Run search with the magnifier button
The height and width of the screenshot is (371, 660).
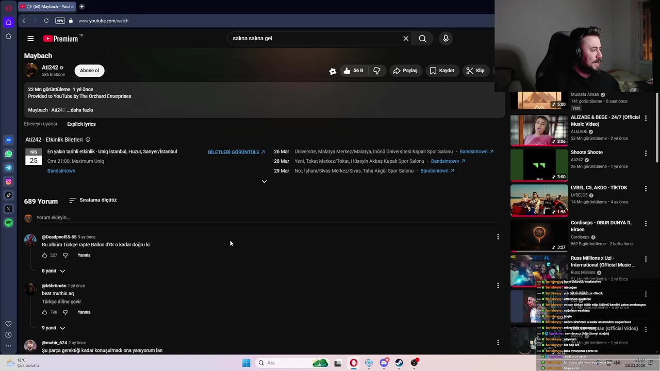(x=422, y=39)
